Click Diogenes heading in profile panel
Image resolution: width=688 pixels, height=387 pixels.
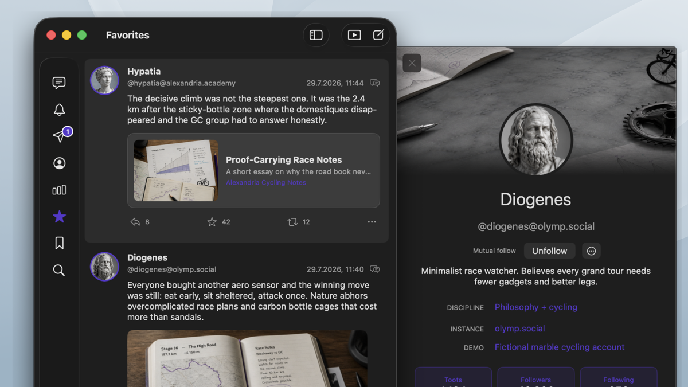click(x=536, y=200)
